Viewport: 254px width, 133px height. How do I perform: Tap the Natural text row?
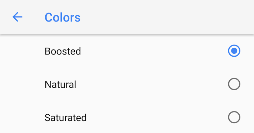click(x=127, y=84)
